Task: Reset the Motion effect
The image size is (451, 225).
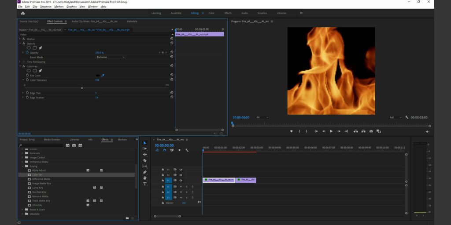Action: coord(172,39)
